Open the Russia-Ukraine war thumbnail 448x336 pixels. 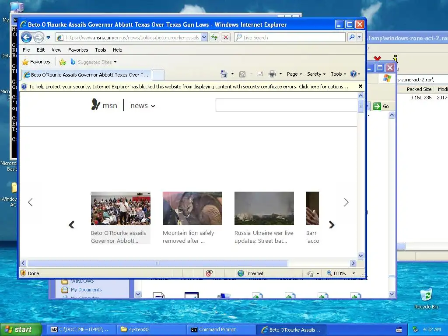pyautogui.click(x=264, y=208)
